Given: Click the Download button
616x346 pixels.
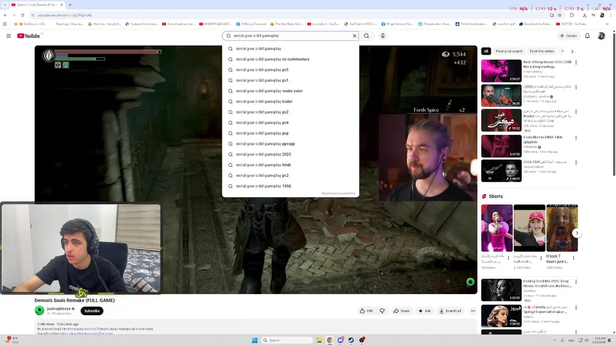Looking at the screenshot, I should 450,311.
